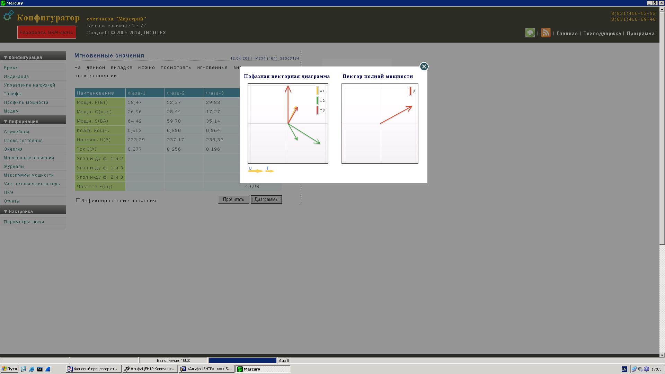Toggle Ф3 legend marker in phase diagram

tap(317, 110)
